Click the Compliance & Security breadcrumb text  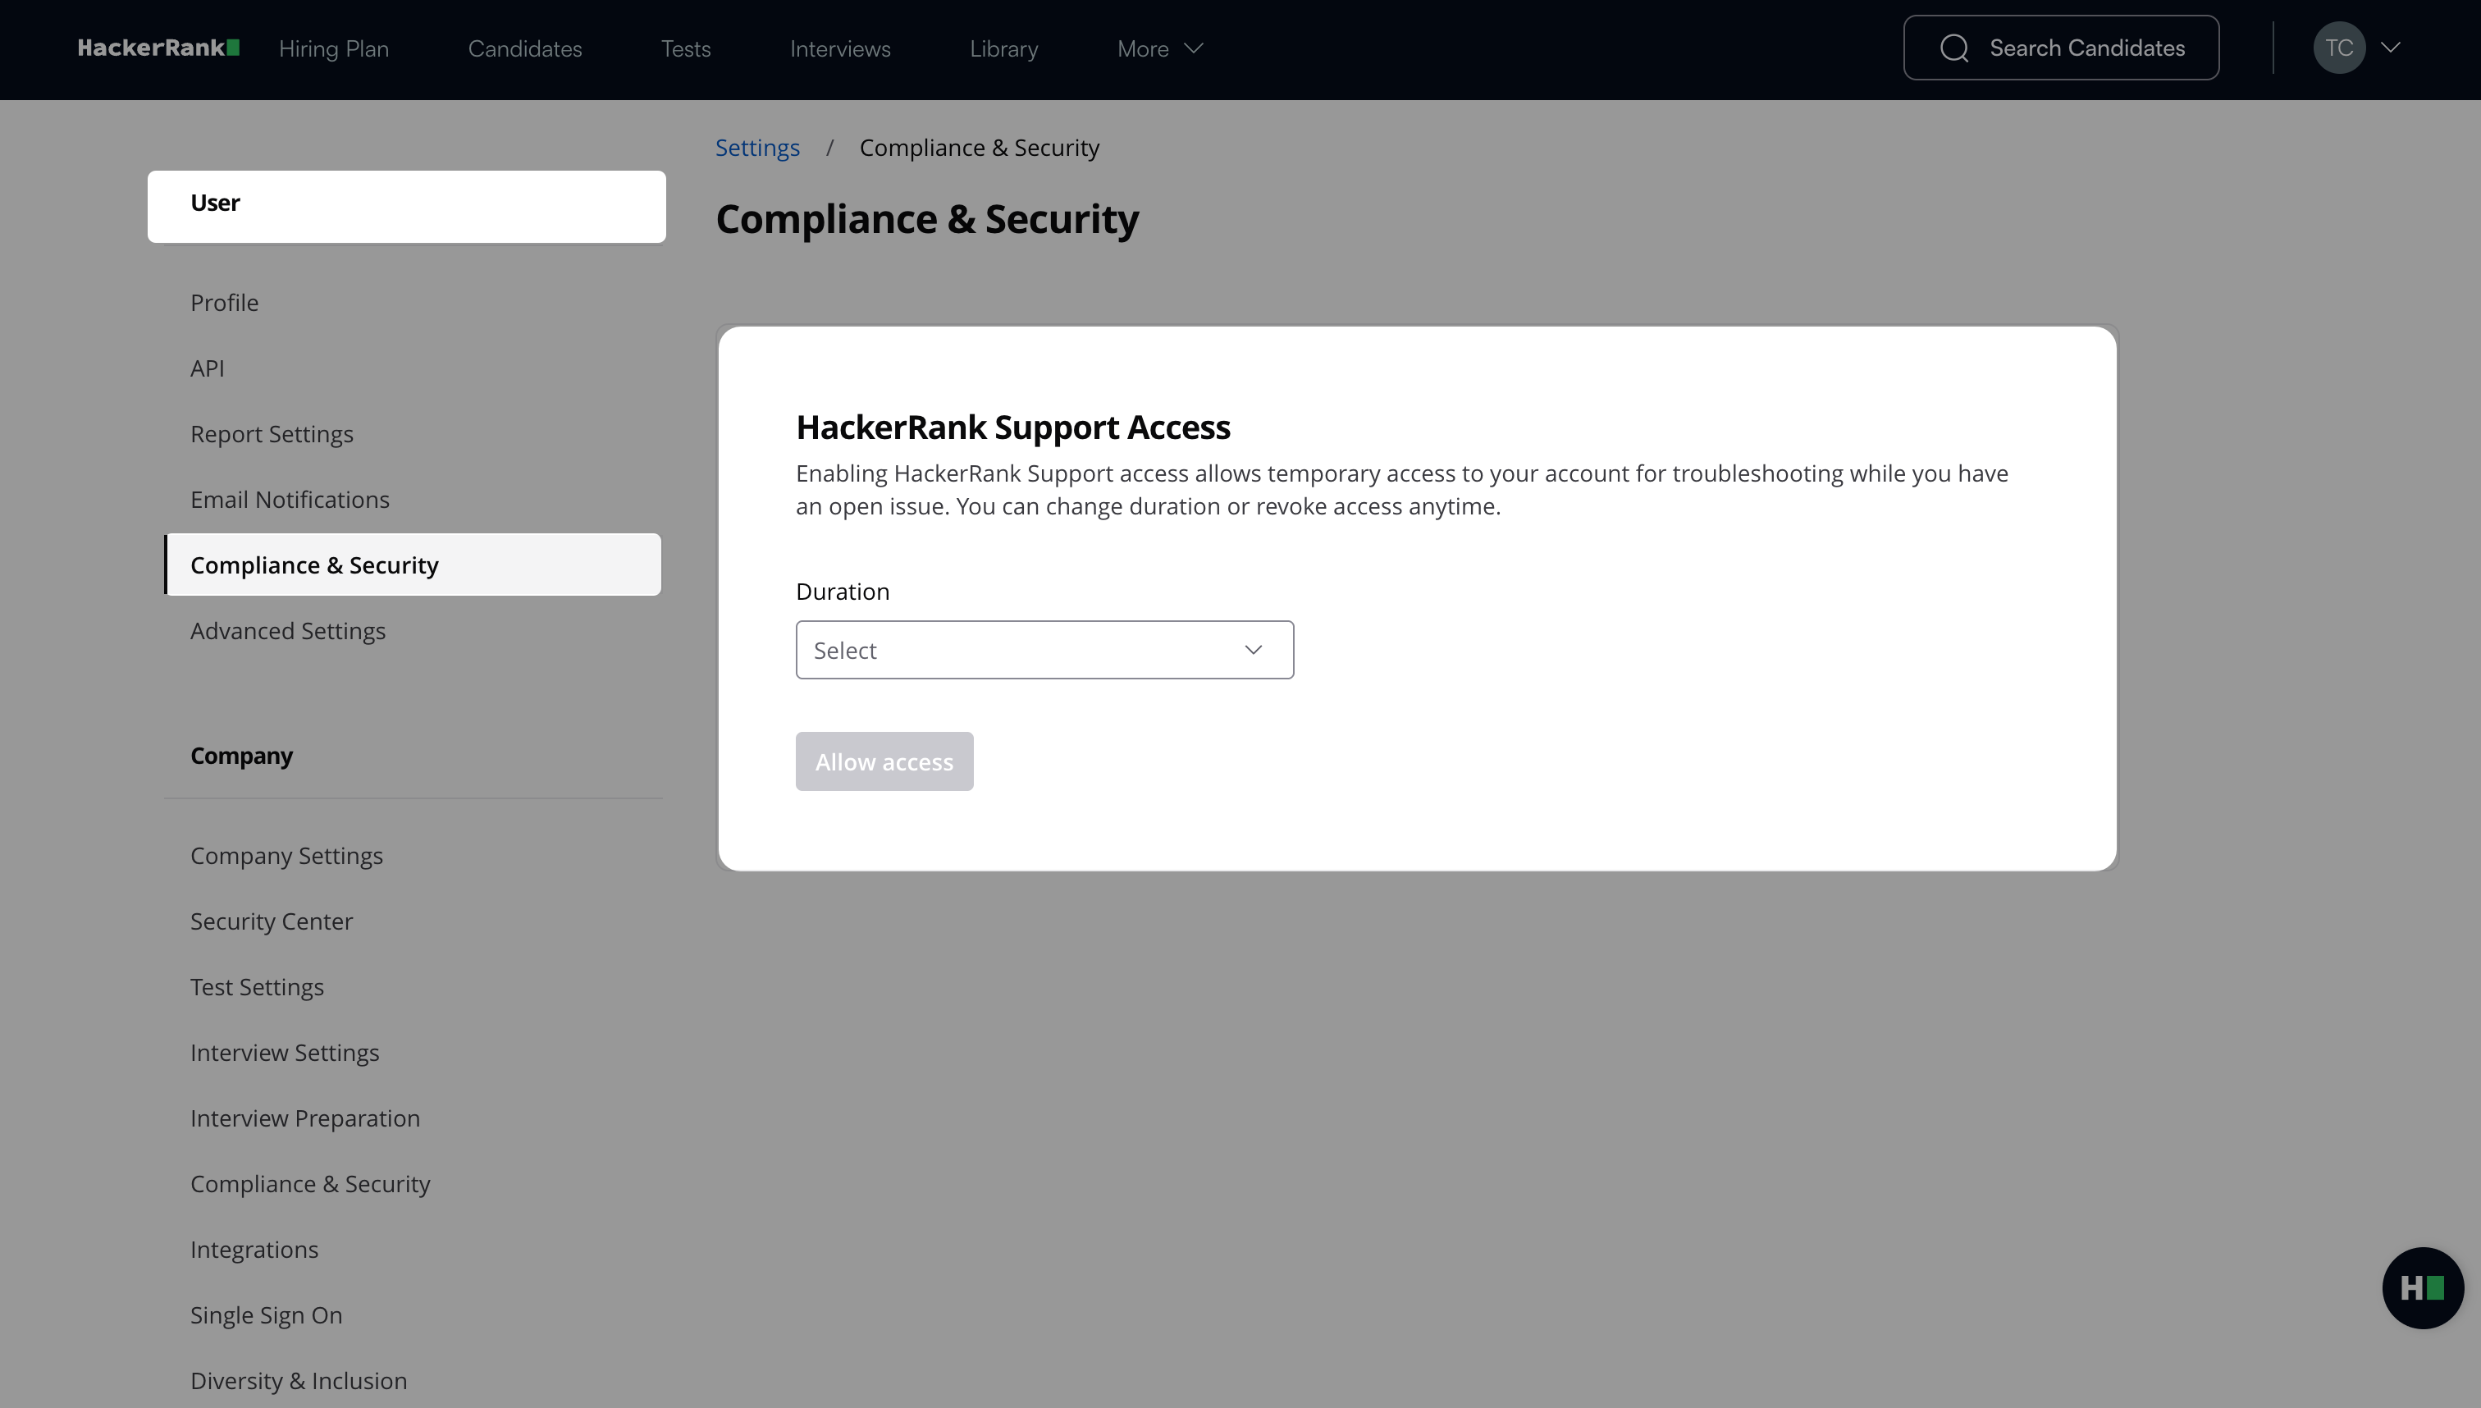click(980, 148)
